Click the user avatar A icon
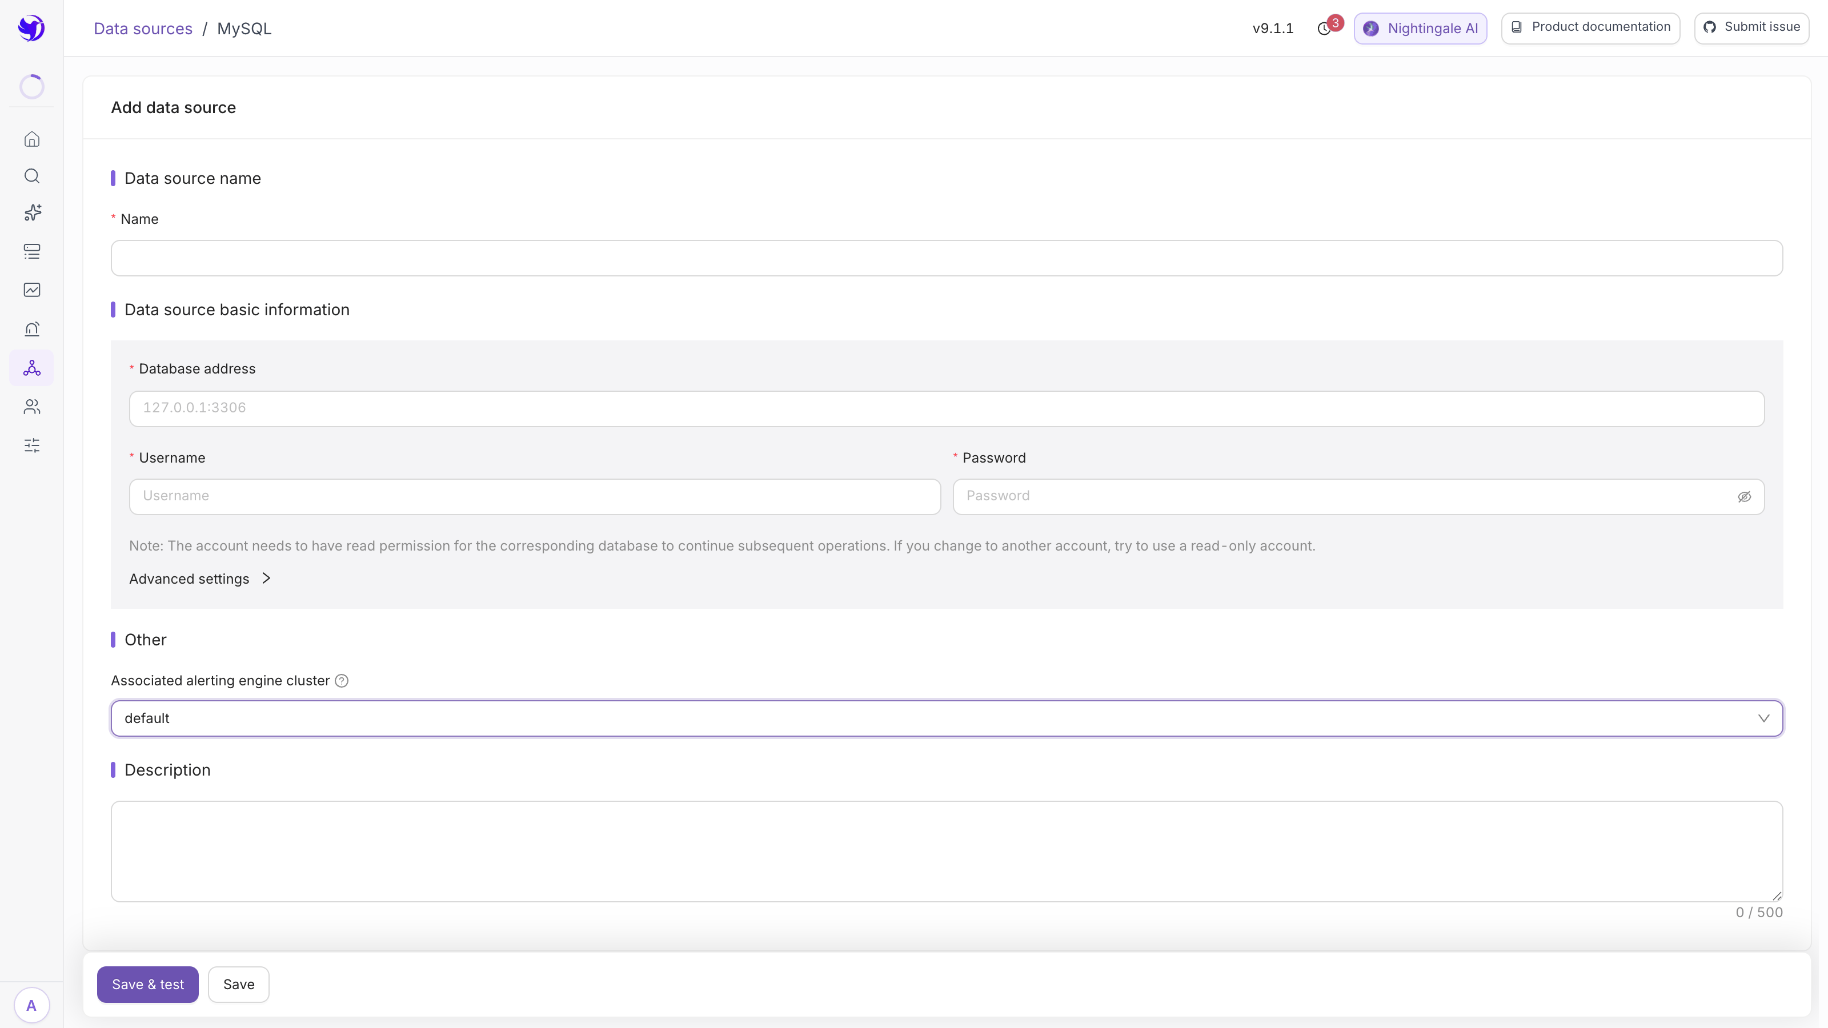 [x=31, y=1005]
